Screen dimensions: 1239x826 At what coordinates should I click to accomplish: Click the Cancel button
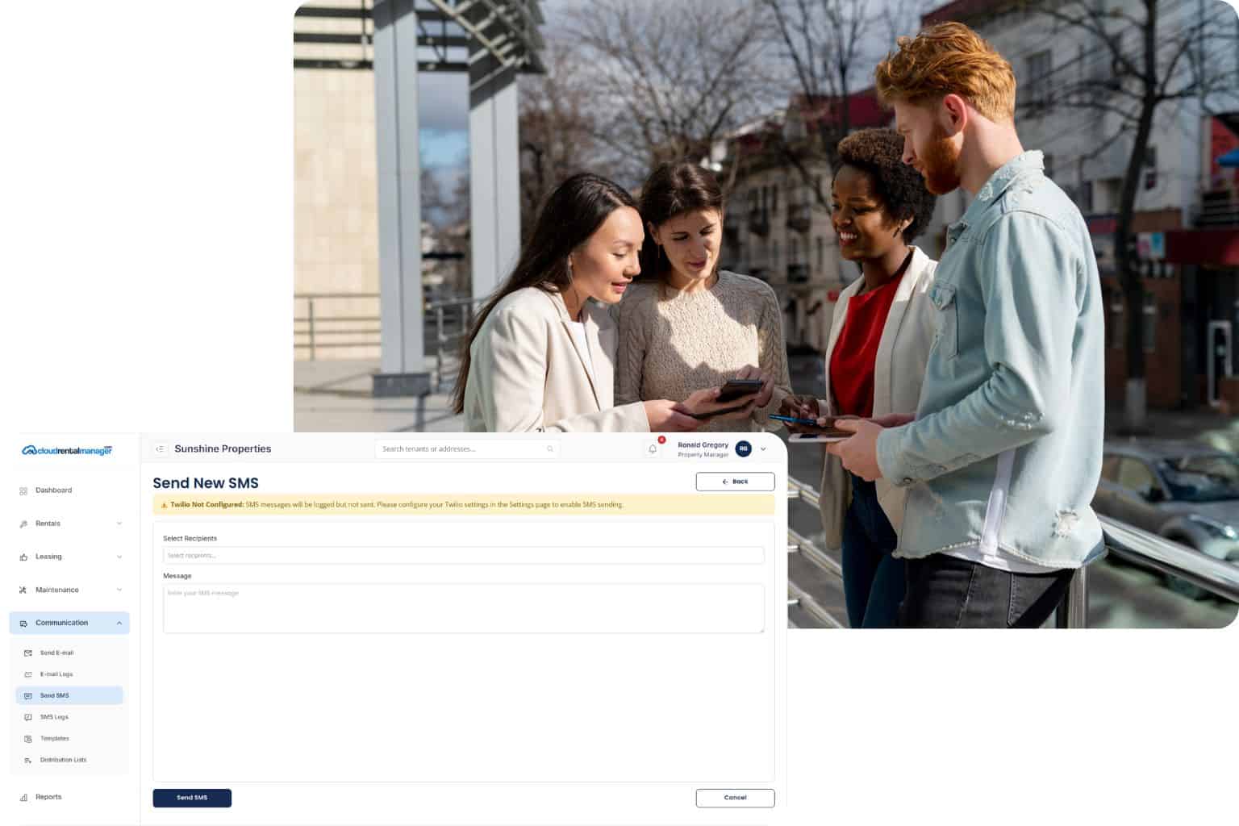coord(735,798)
